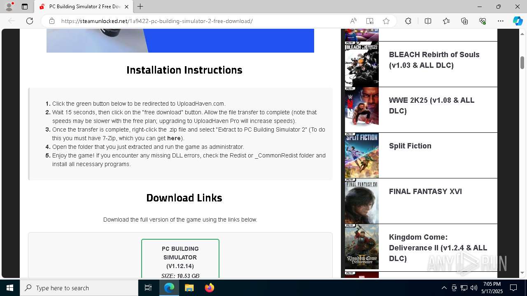The width and height of the screenshot is (527, 296).
Task: Click BLEACH Rebirth of Souls thumbnail
Action: tap(362, 64)
